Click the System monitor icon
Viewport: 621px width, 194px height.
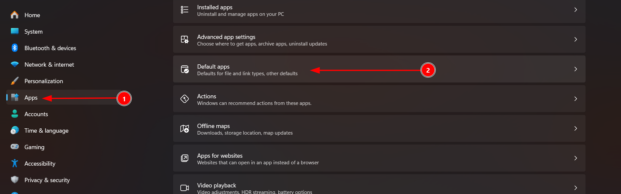click(15, 31)
